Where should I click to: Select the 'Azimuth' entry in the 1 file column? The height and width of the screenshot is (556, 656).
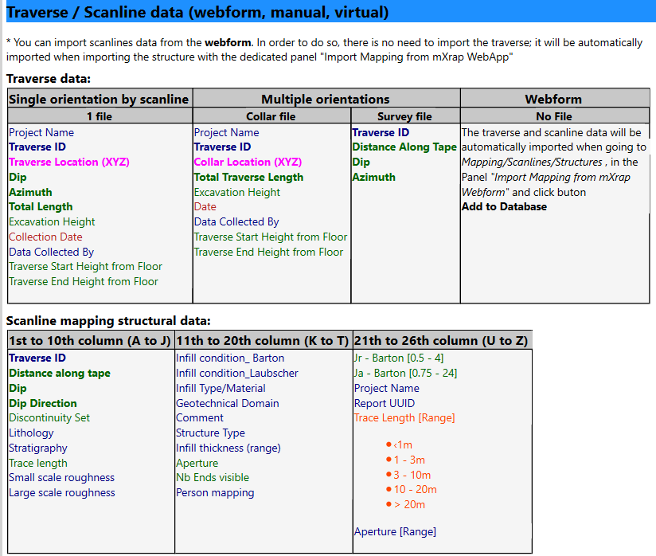click(30, 192)
